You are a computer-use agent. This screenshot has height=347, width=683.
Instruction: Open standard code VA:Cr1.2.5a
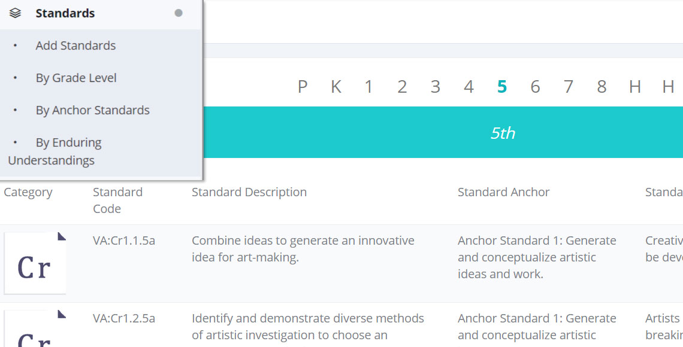(124, 318)
